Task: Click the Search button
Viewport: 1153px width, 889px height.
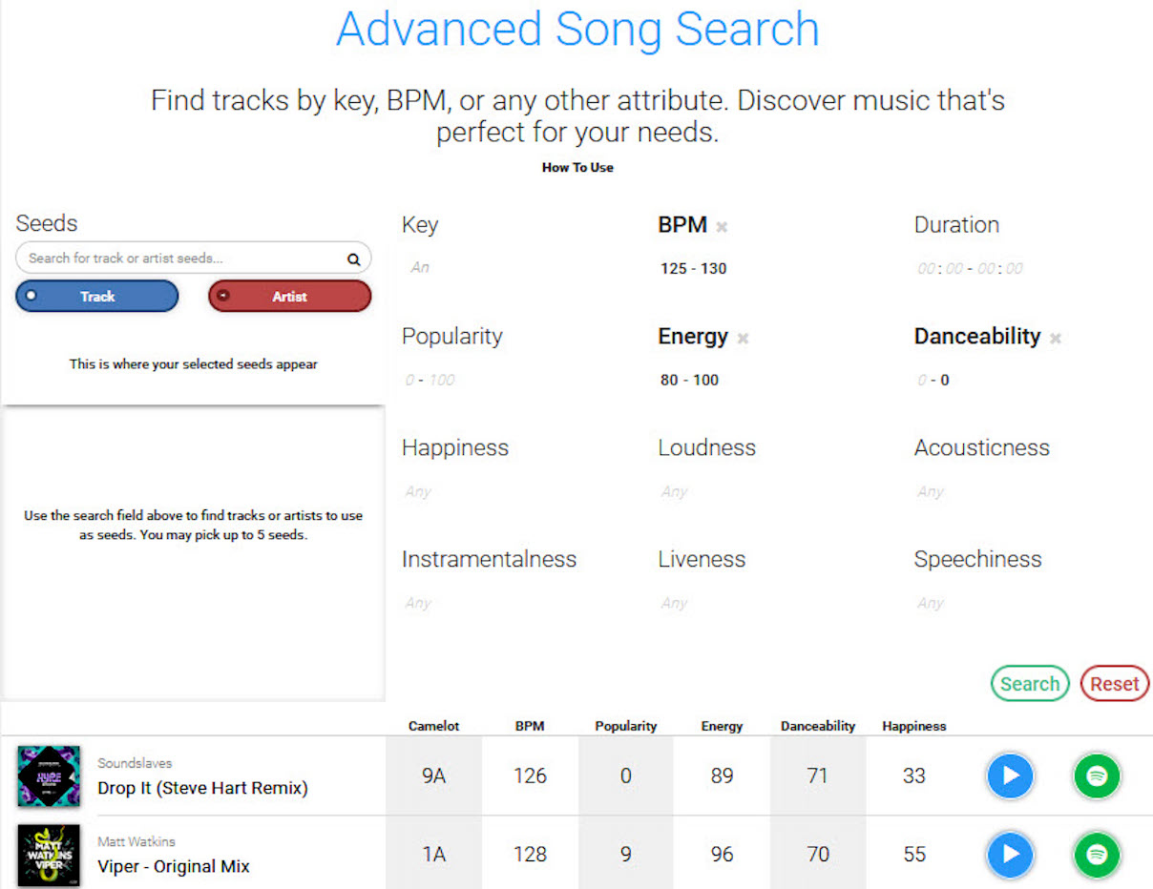Action: coord(1030,683)
